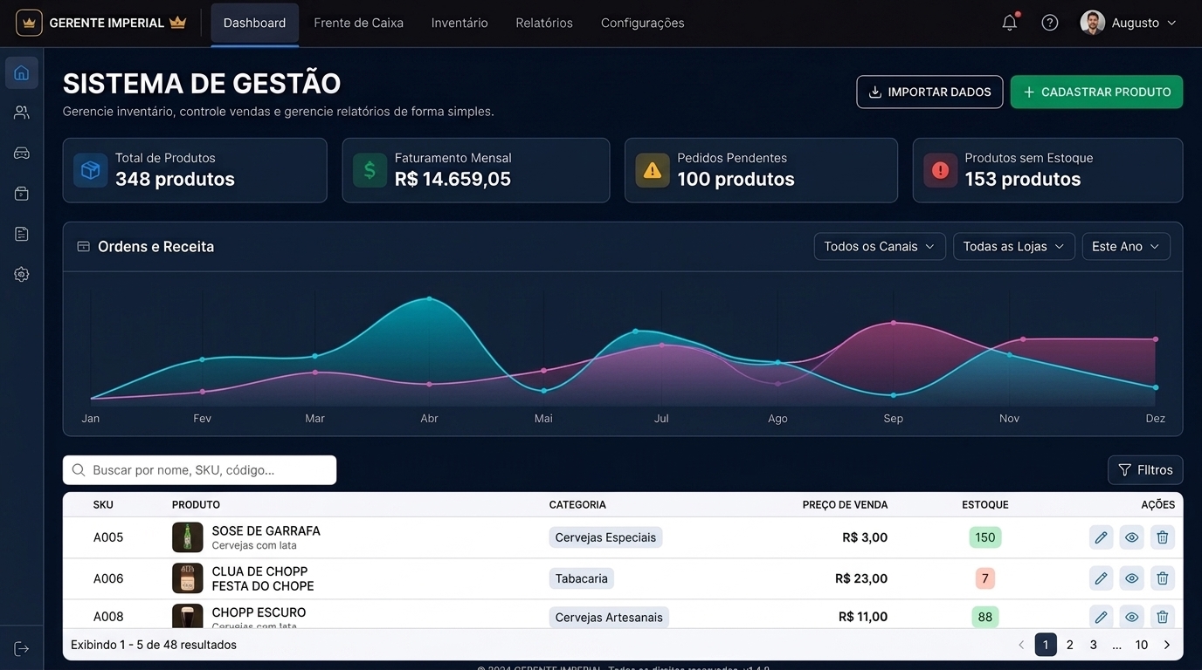
Task: Expand the Todas as Lojas dropdown
Action: tap(1013, 247)
